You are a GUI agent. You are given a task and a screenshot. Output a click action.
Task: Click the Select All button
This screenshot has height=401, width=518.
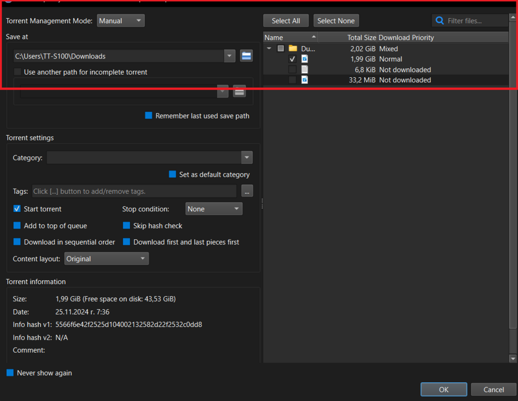[286, 21]
